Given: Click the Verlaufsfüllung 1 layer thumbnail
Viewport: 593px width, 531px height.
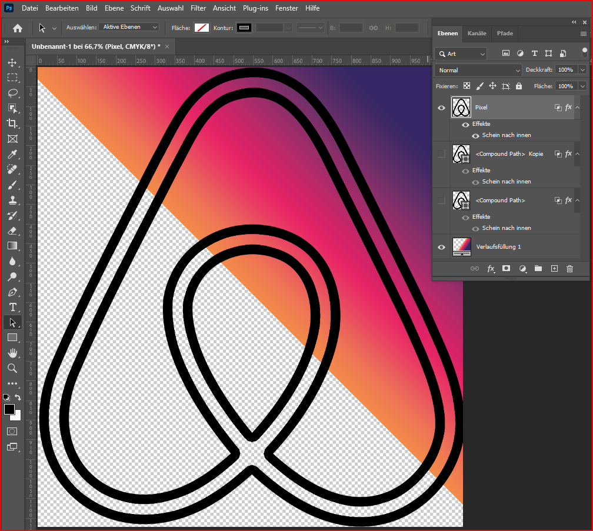Looking at the screenshot, I should [461, 246].
